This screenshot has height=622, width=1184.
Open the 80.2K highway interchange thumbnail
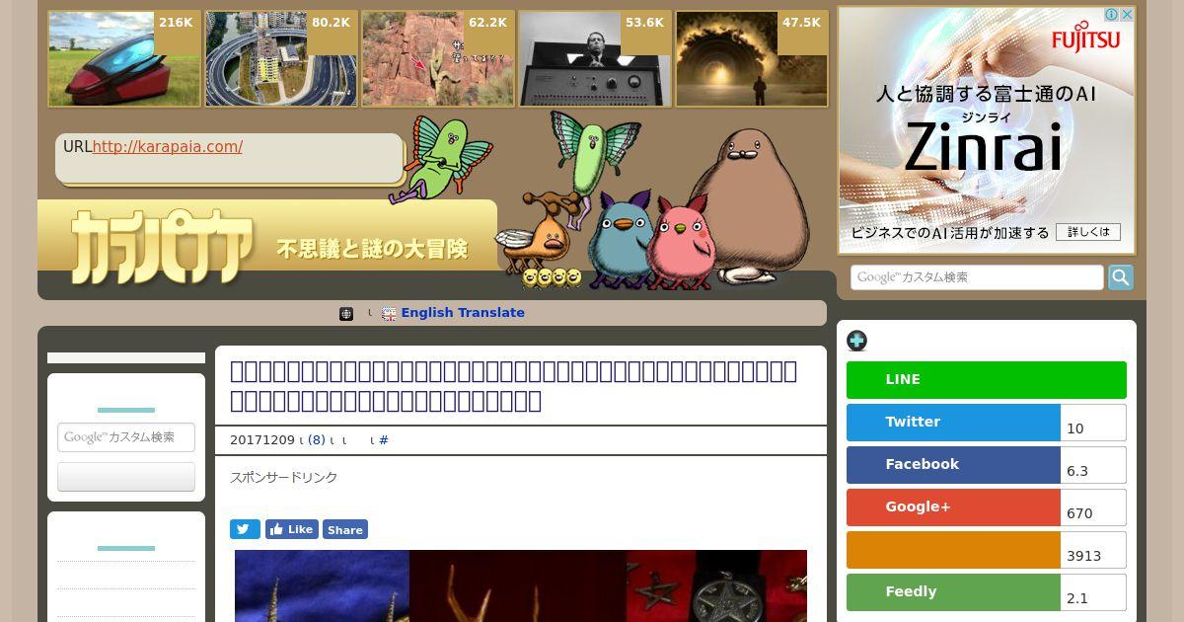coord(281,59)
